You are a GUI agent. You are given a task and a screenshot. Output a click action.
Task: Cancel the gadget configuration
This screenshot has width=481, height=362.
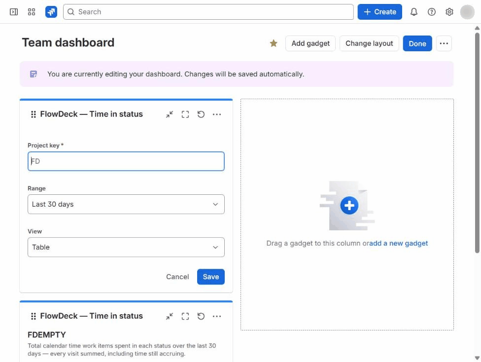coord(177,277)
